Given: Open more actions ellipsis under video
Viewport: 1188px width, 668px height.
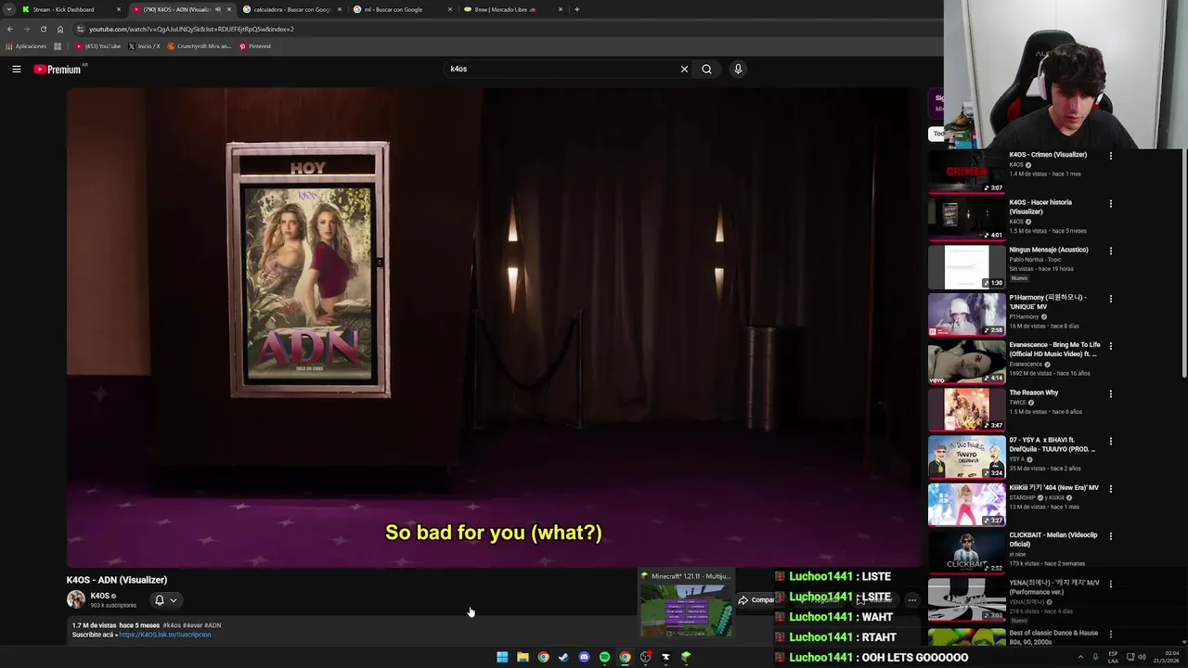Looking at the screenshot, I should (911, 600).
